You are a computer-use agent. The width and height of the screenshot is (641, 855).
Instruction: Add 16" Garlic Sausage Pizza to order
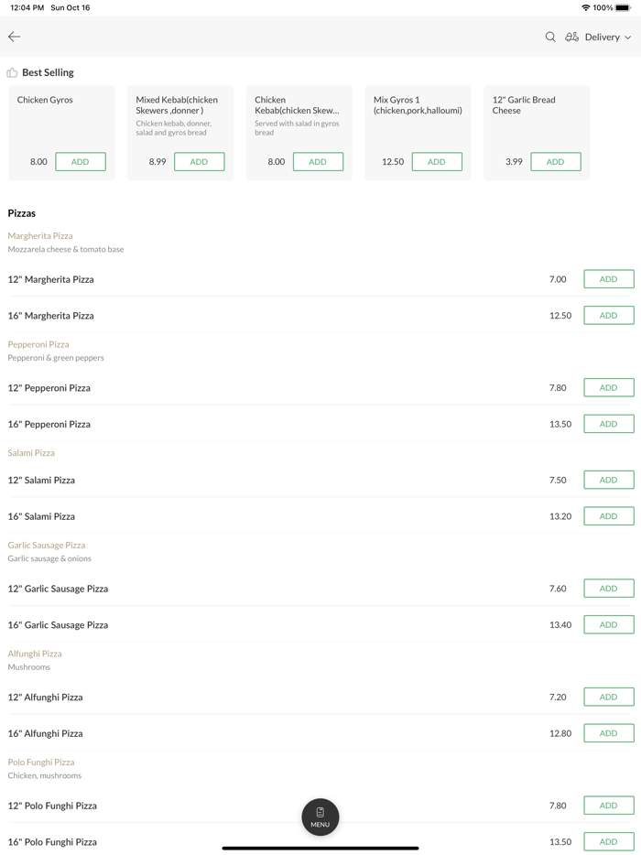point(608,624)
